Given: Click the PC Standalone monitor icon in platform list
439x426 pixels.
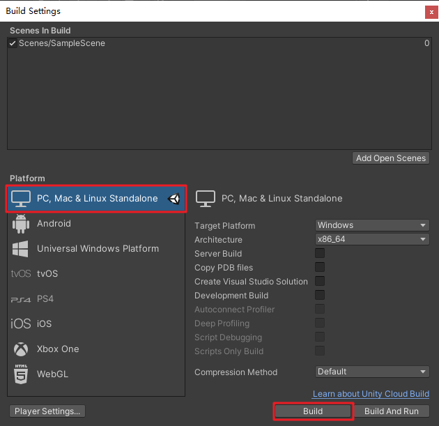Looking at the screenshot, I should [x=21, y=199].
